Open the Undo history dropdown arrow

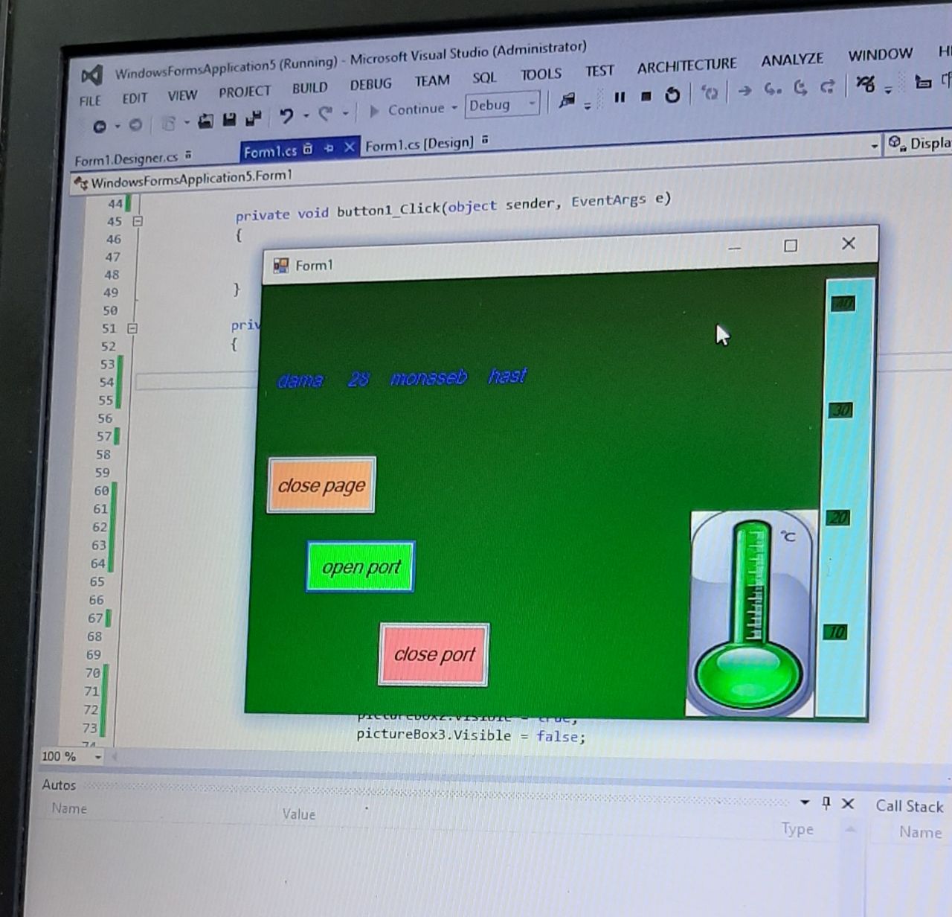click(306, 115)
